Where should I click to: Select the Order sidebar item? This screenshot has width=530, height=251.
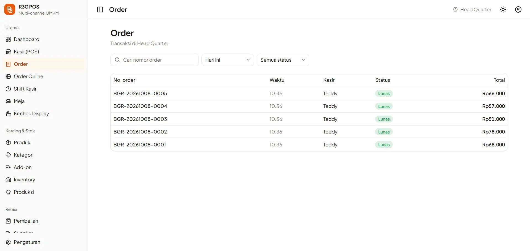click(44, 64)
